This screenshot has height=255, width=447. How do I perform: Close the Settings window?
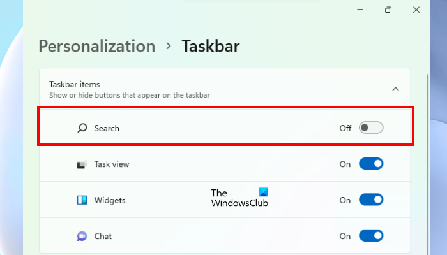pos(417,10)
